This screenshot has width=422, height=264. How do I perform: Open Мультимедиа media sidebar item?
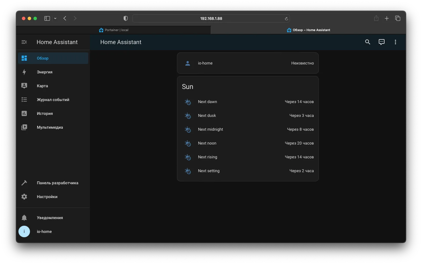coord(53,127)
